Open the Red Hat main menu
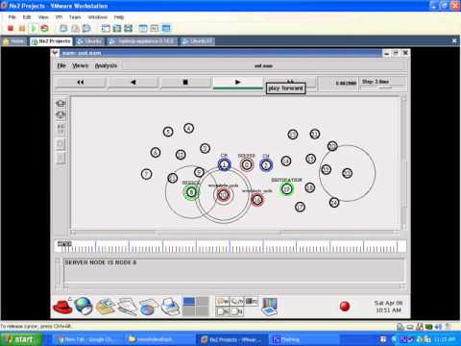This screenshot has width=461, height=346. [62, 306]
